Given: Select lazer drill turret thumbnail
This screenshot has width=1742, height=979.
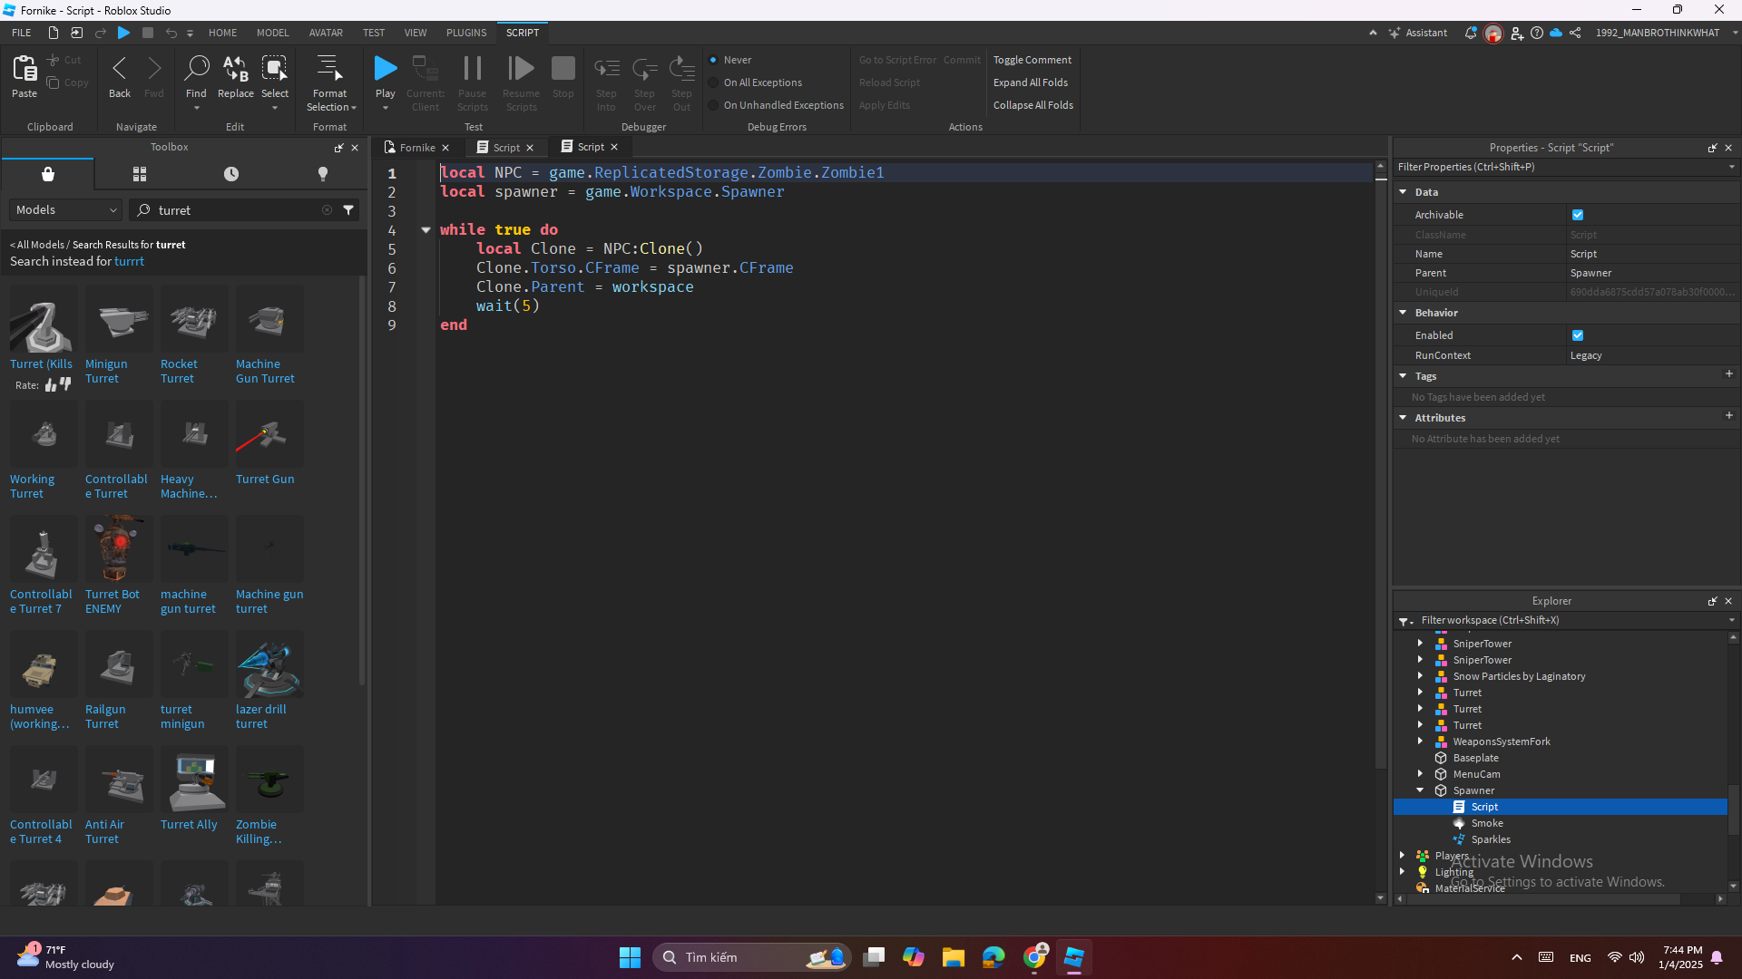Looking at the screenshot, I should point(269,664).
